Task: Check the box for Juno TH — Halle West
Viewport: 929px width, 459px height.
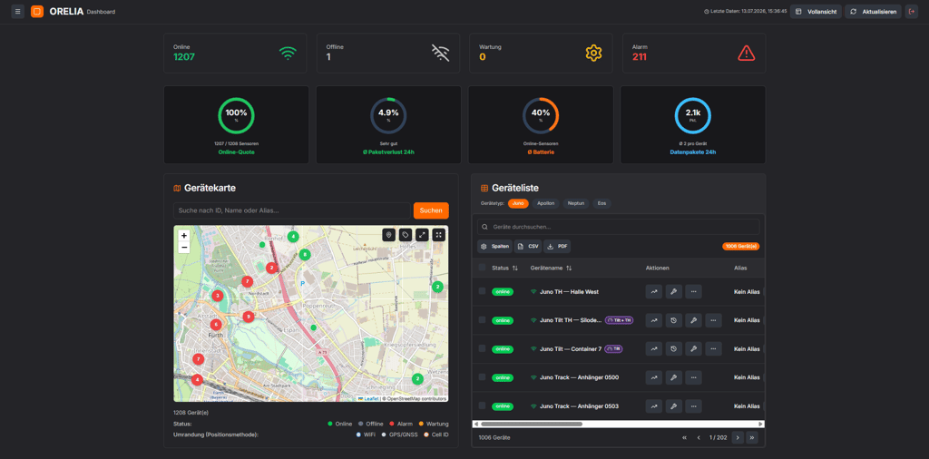Action: tap(483, 291)
